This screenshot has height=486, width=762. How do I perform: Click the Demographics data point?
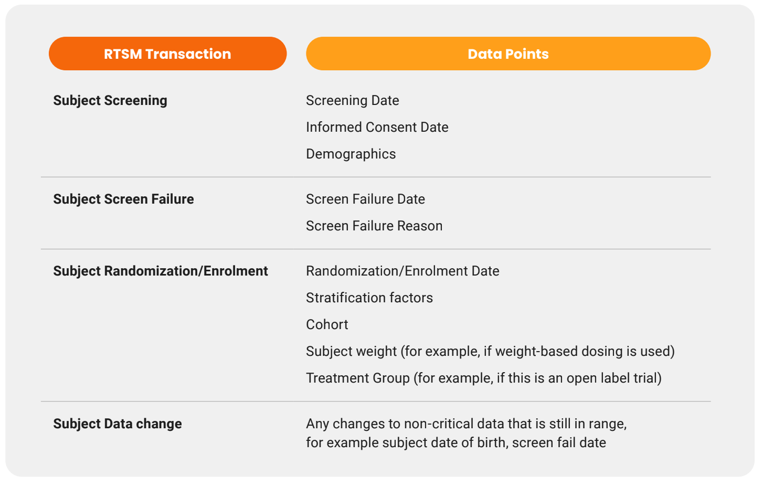[x=351, y=154]
